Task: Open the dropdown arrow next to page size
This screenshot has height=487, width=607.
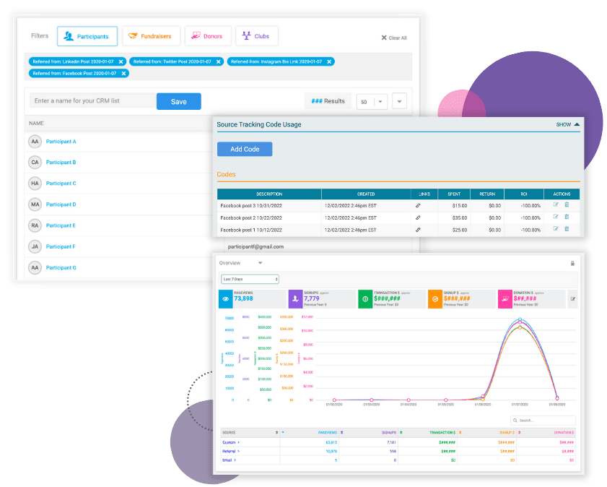Action: 400,101
